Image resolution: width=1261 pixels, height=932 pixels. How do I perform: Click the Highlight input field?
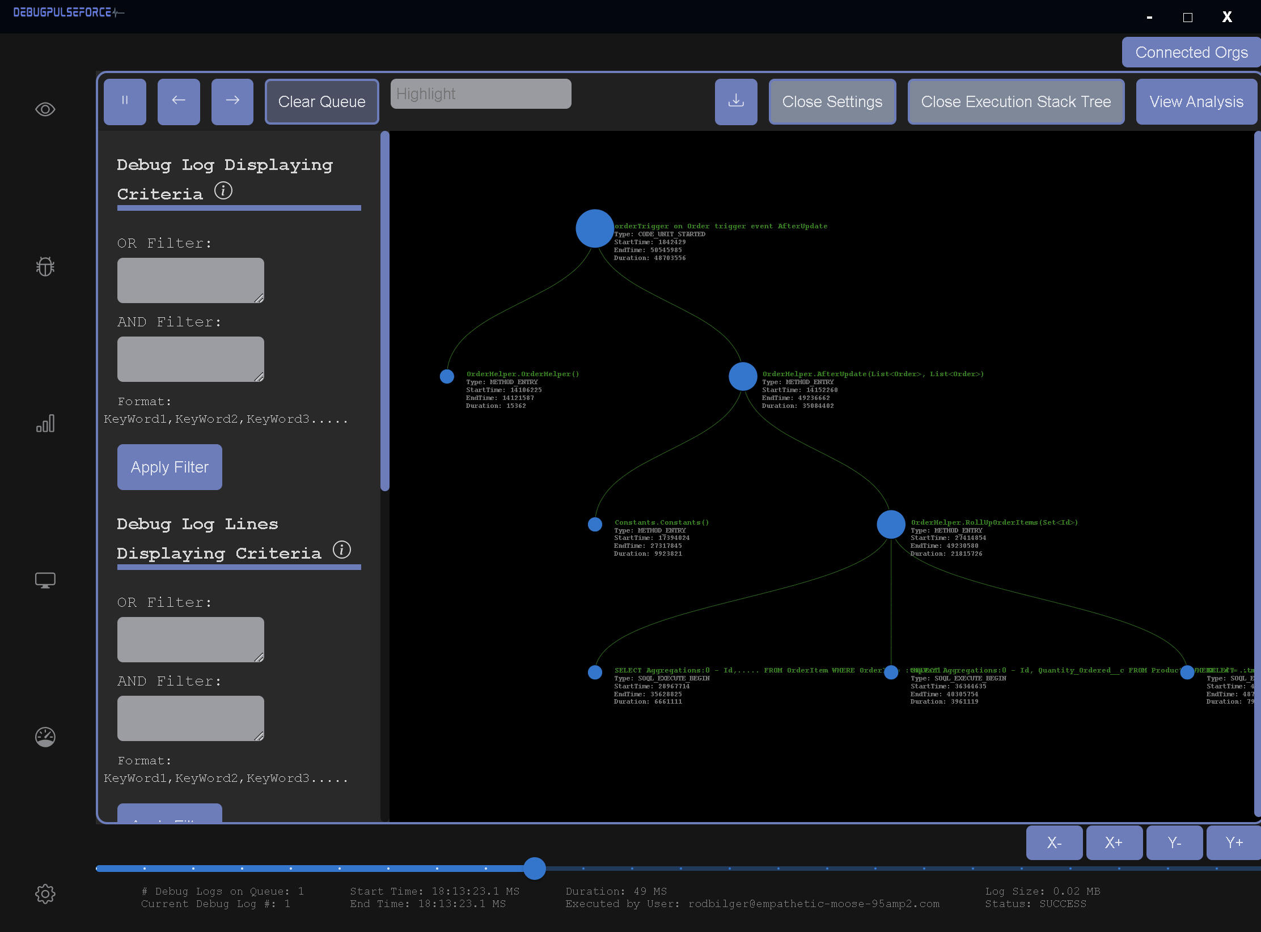[481, 93]
